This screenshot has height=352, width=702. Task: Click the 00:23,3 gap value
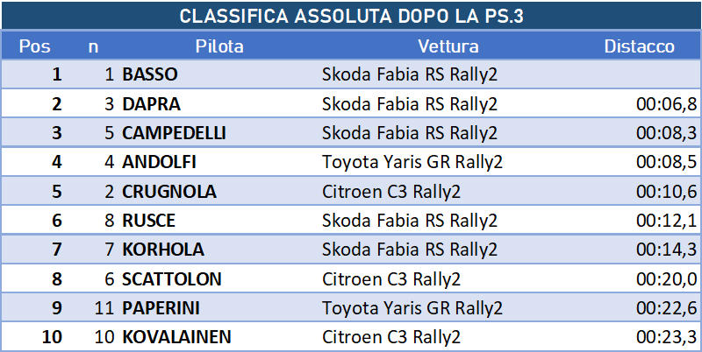coord(667,337)
